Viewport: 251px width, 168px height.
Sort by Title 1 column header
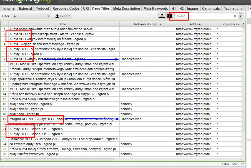(x=64, y=24)
